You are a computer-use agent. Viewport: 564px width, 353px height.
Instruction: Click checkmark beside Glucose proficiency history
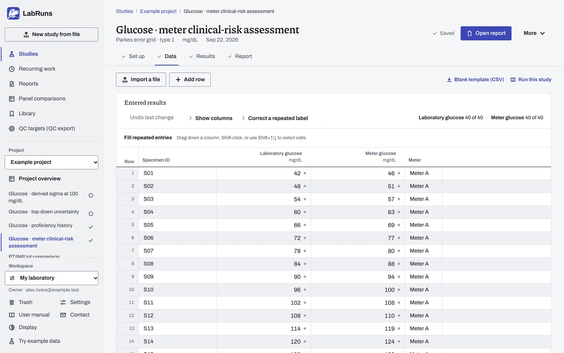91,227
